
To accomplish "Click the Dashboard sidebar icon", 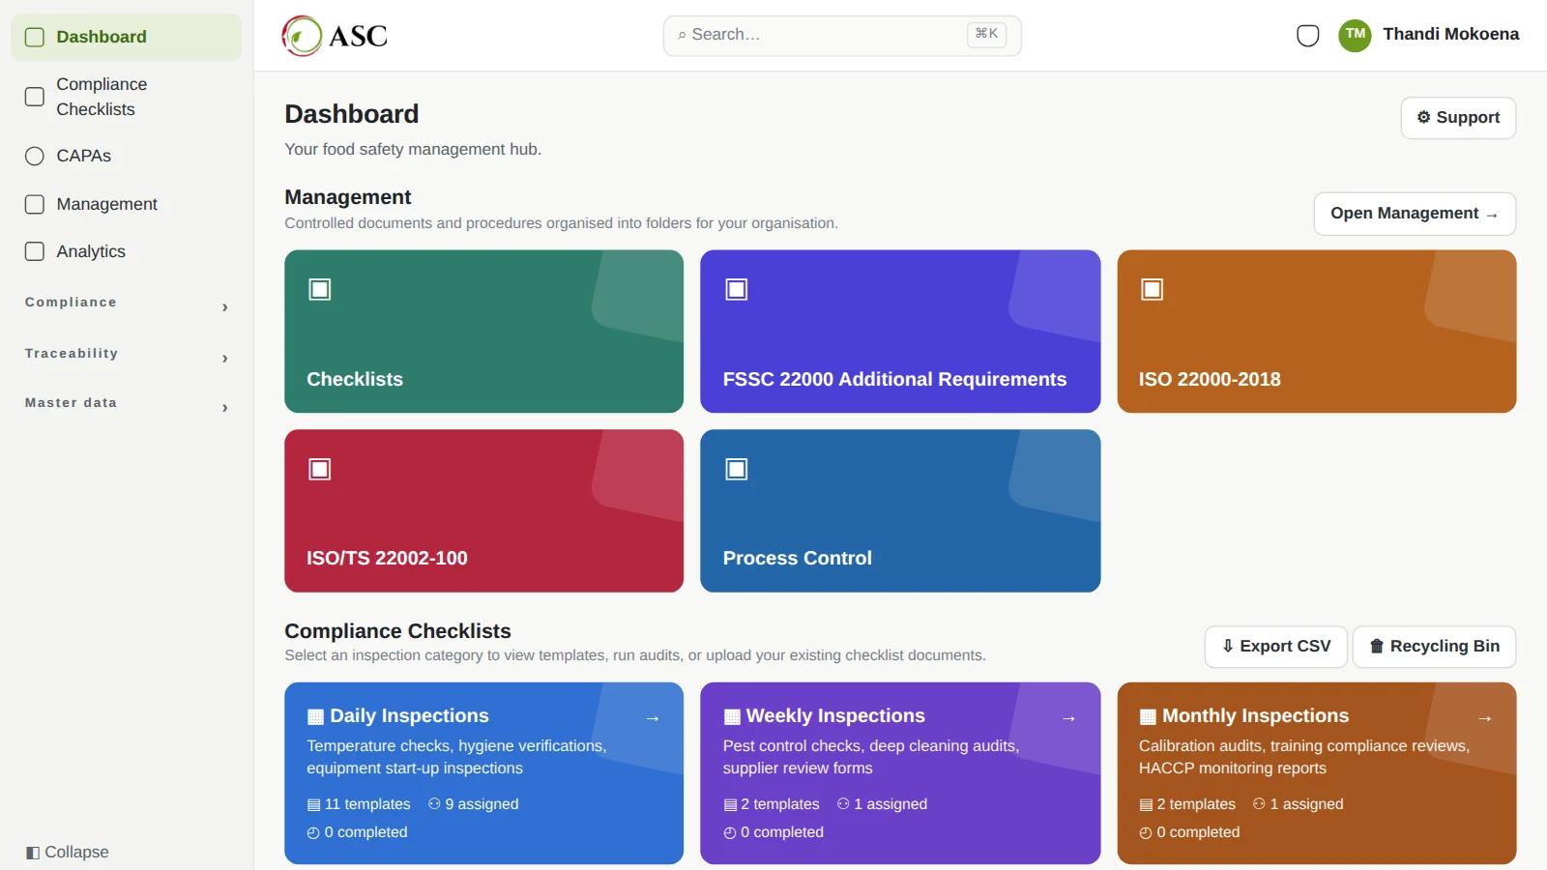I will 35,38.
